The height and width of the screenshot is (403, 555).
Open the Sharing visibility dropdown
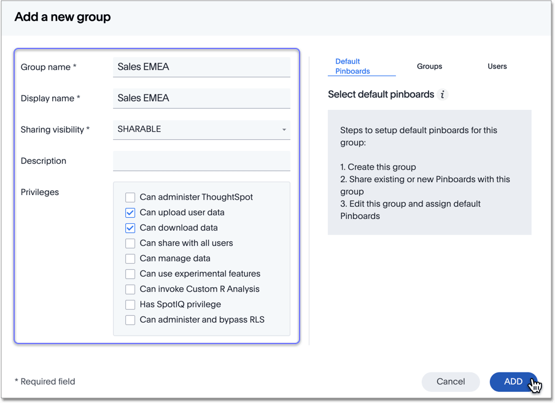coord(201,129)
